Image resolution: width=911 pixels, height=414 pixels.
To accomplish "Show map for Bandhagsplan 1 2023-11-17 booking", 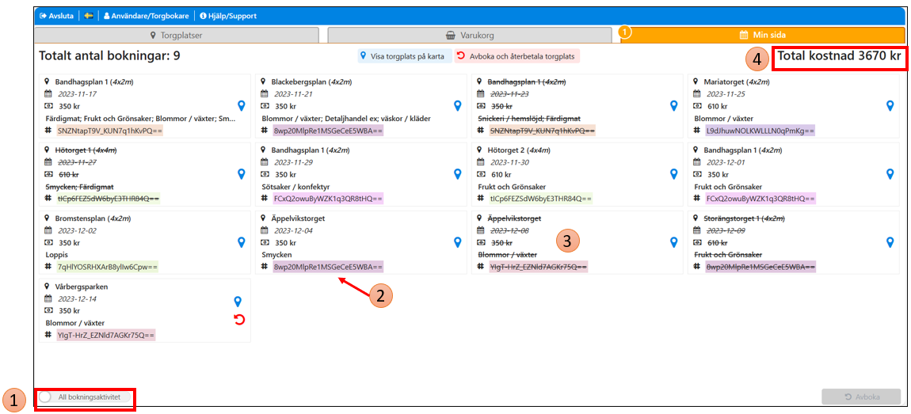I will (242, 105).
